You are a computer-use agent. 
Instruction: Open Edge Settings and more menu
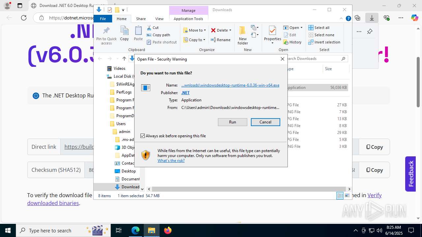401,18
